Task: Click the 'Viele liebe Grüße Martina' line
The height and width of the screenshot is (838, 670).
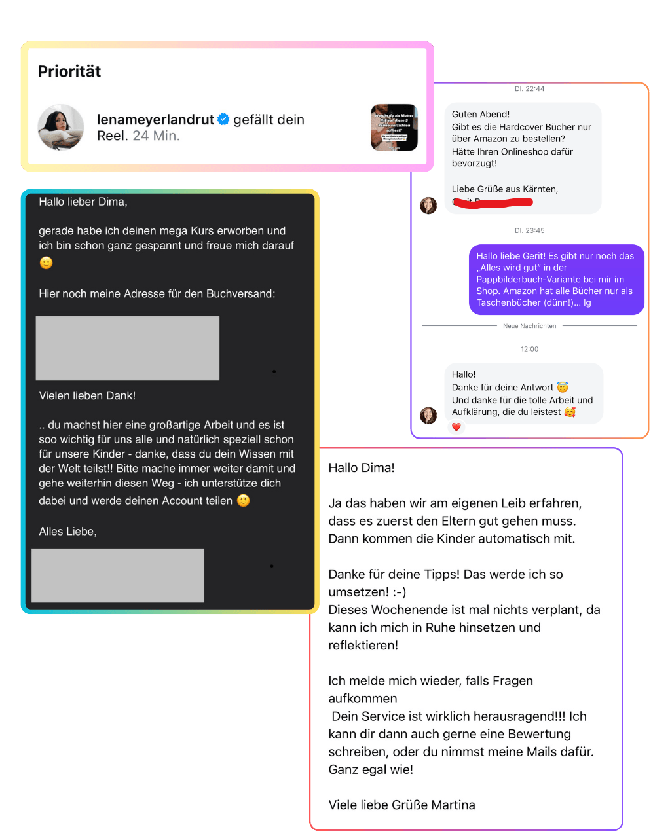Action: [402, 805]
